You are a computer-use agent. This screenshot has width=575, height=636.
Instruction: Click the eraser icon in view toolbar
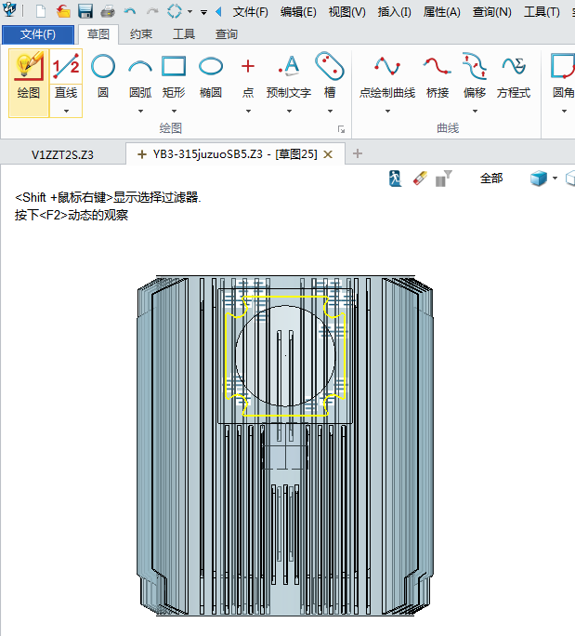[x=419, y=179]
